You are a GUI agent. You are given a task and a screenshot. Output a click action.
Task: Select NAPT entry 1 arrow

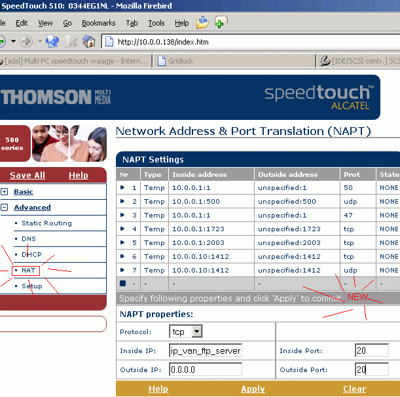122,187
